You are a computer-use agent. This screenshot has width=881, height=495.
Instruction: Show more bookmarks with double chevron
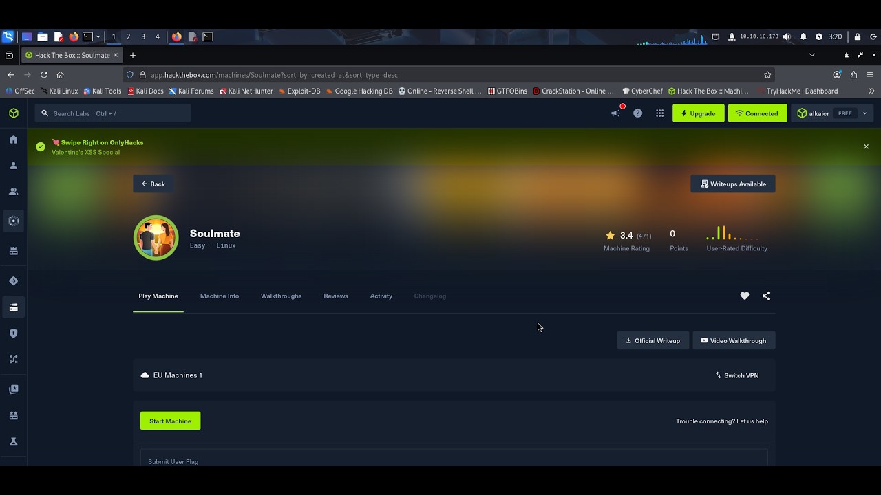tap(871, 91)
